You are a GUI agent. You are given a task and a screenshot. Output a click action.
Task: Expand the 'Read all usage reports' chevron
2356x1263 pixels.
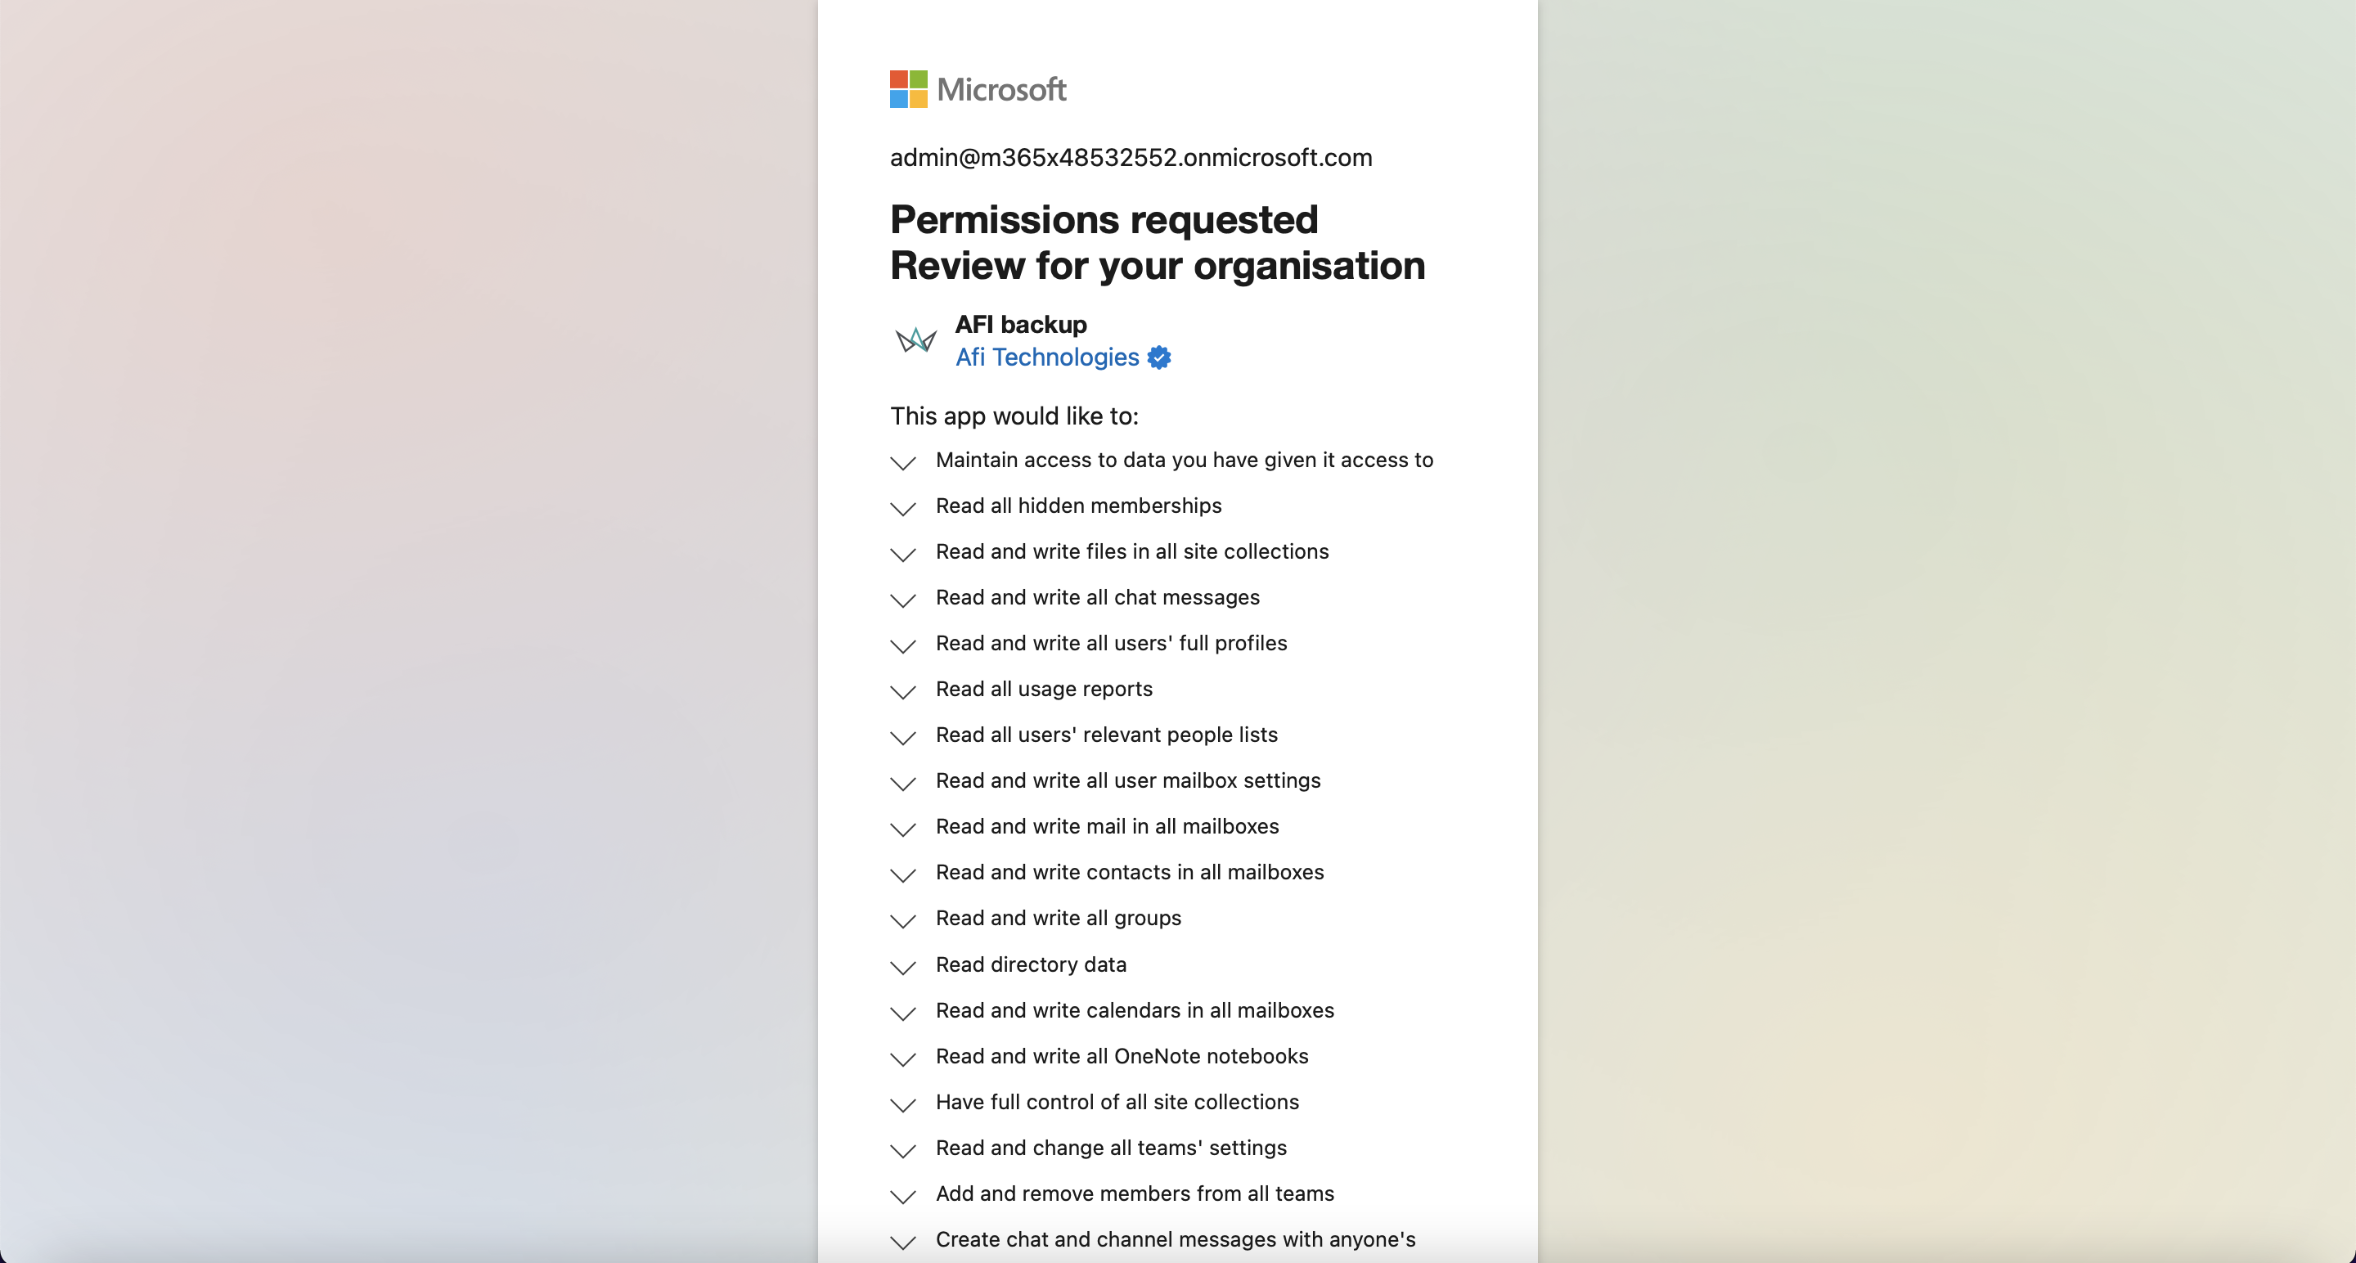click(902, 691)
